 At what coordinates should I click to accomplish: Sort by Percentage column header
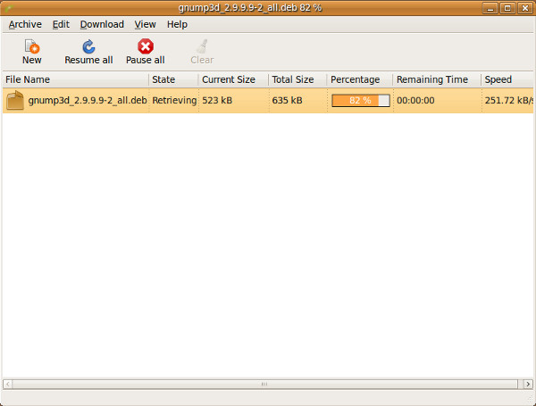pyautogui.click(x=360, y=79)
